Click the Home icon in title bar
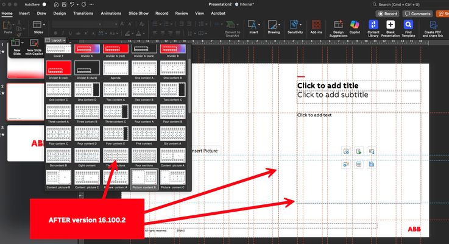 (56, 4)
